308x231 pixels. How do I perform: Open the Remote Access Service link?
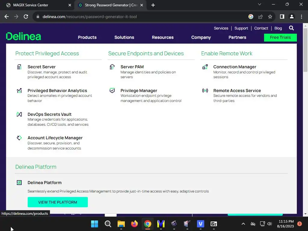tap(237, 91)
